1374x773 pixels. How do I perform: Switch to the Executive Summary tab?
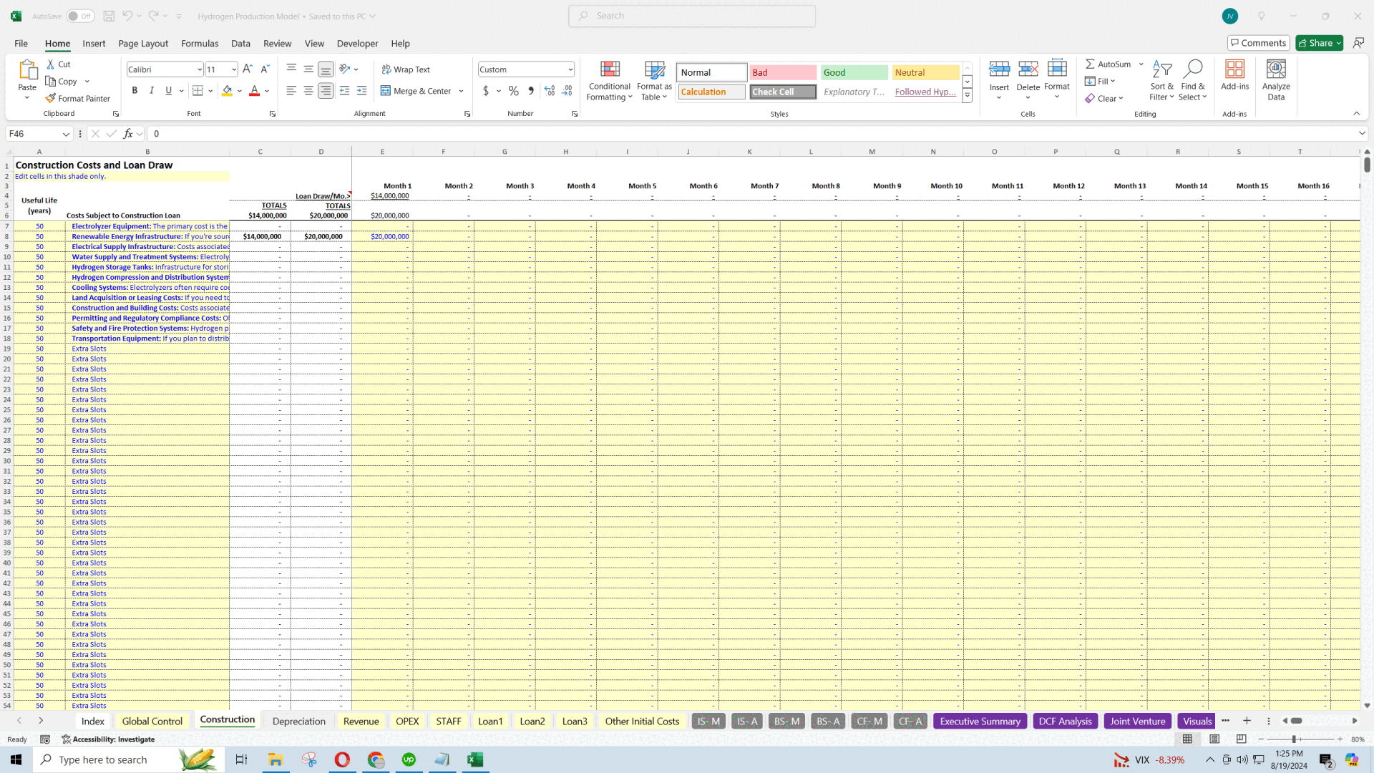pyautogui.click(x=980, y=720)
